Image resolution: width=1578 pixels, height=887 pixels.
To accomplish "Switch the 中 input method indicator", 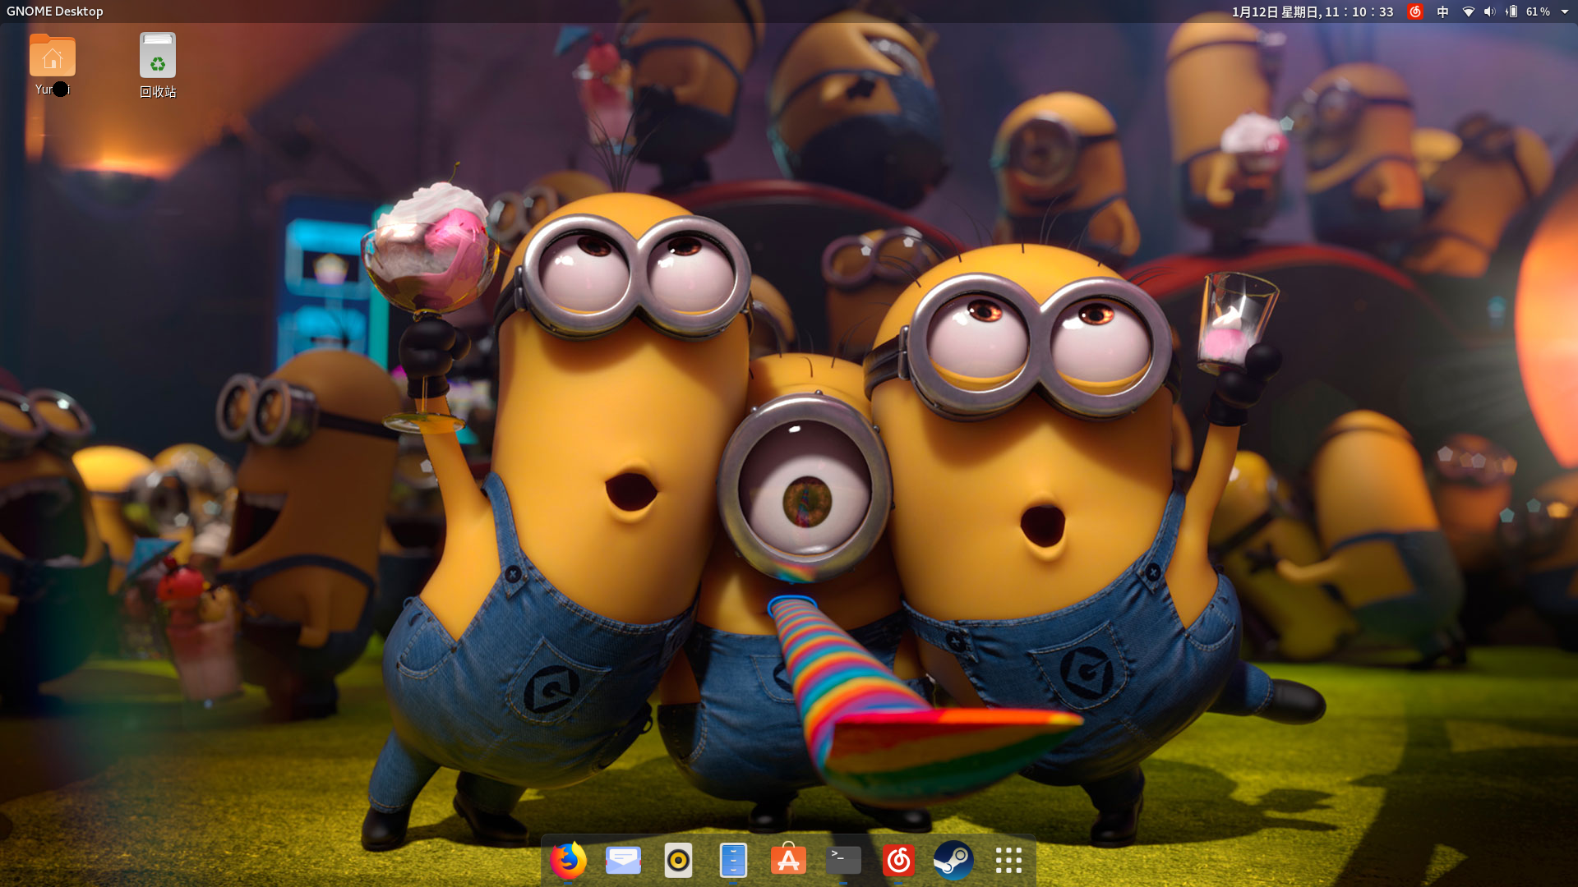I will [x=1442, y=11].
